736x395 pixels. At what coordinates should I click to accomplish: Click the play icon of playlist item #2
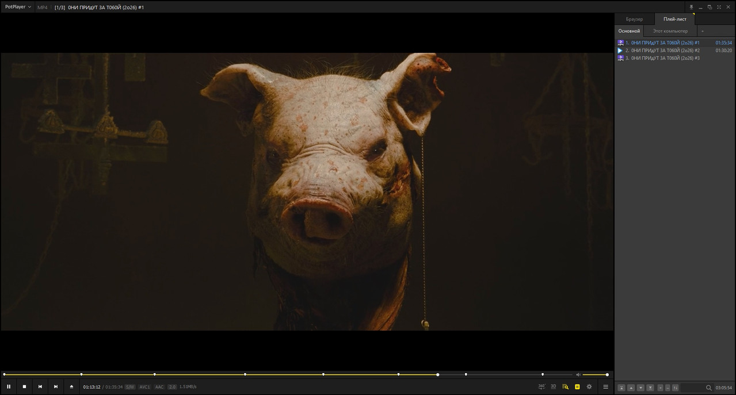coord(620,51)
